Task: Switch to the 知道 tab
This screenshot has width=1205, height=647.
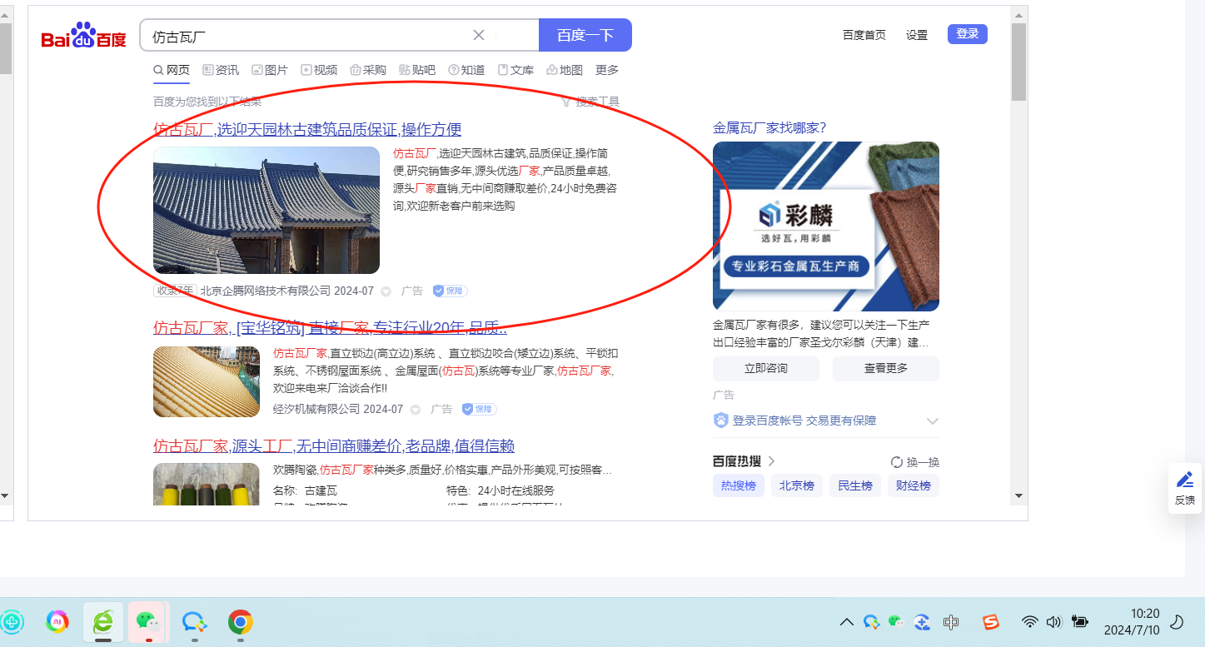Action: [466, 70]
